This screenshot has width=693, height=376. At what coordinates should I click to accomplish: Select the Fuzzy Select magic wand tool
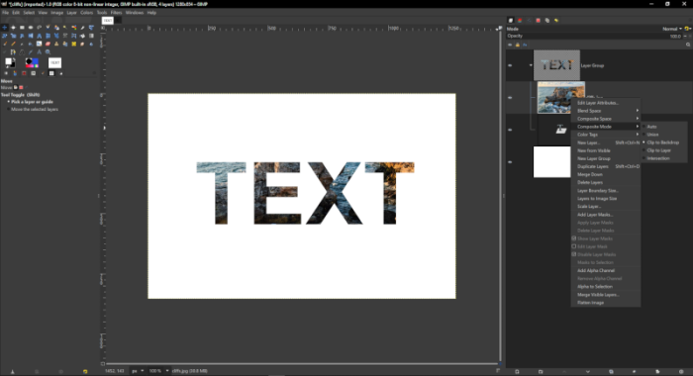[65, 28]
